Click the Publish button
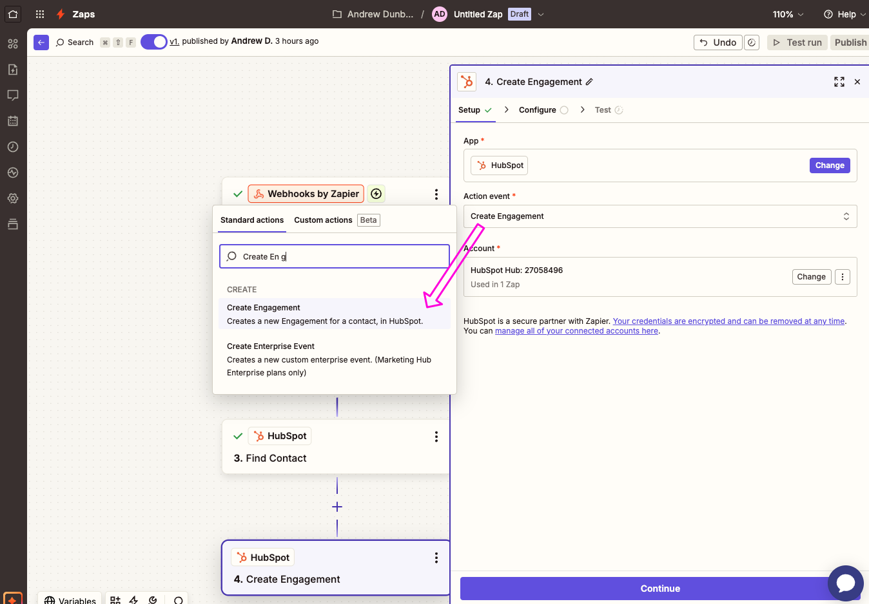Screen dimensions: 869x604 coord(850,42)
